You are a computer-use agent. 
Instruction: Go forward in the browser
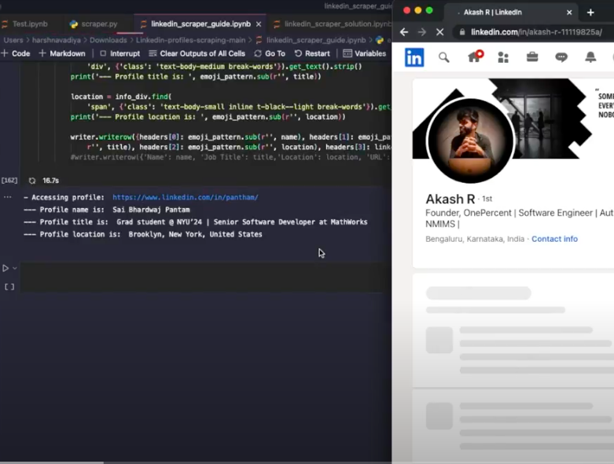click(x=421, y=31)
